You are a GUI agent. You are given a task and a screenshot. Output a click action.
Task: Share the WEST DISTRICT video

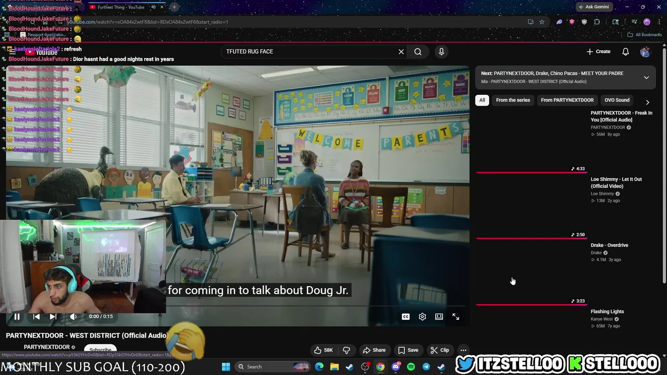(x=374, y=350)
